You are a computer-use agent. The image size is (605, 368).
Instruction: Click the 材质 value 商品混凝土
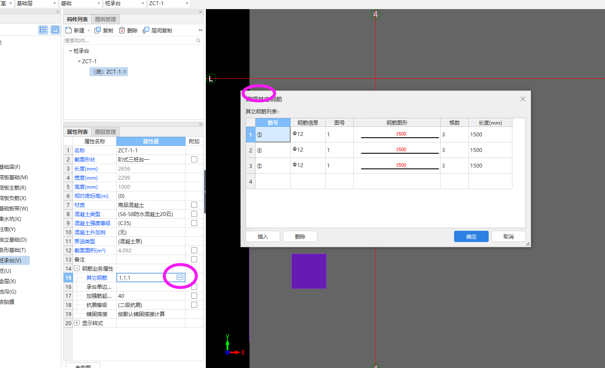click(151, 205)
